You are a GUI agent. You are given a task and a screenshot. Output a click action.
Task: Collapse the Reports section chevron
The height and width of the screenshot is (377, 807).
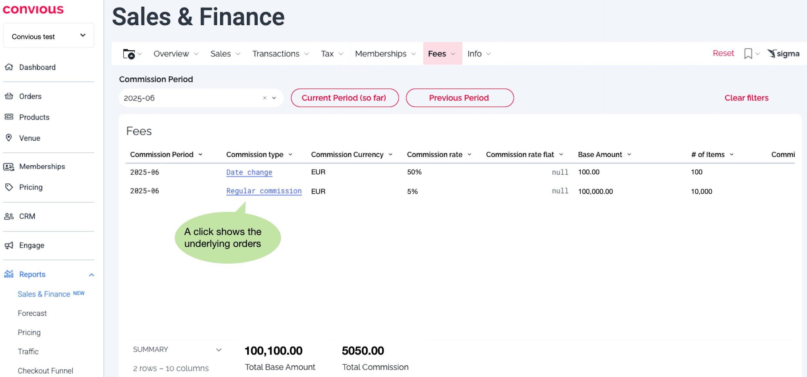92,275
